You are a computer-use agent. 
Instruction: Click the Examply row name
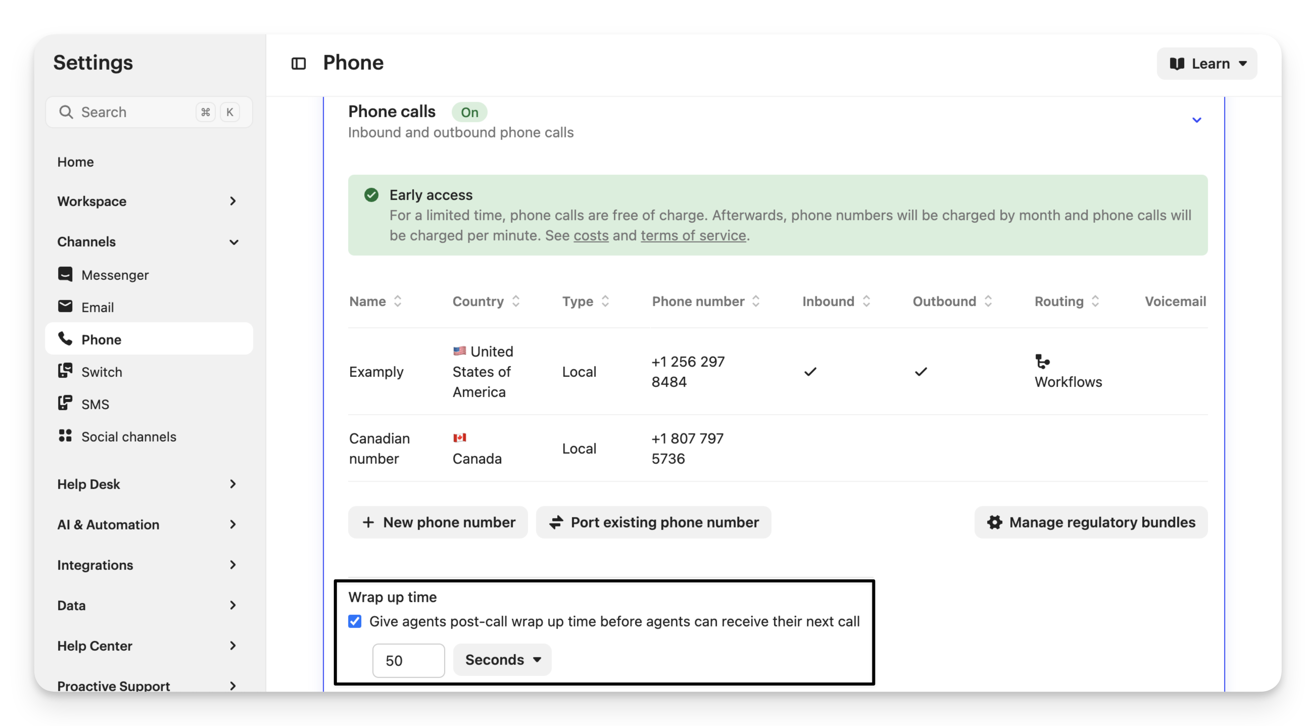376,371
